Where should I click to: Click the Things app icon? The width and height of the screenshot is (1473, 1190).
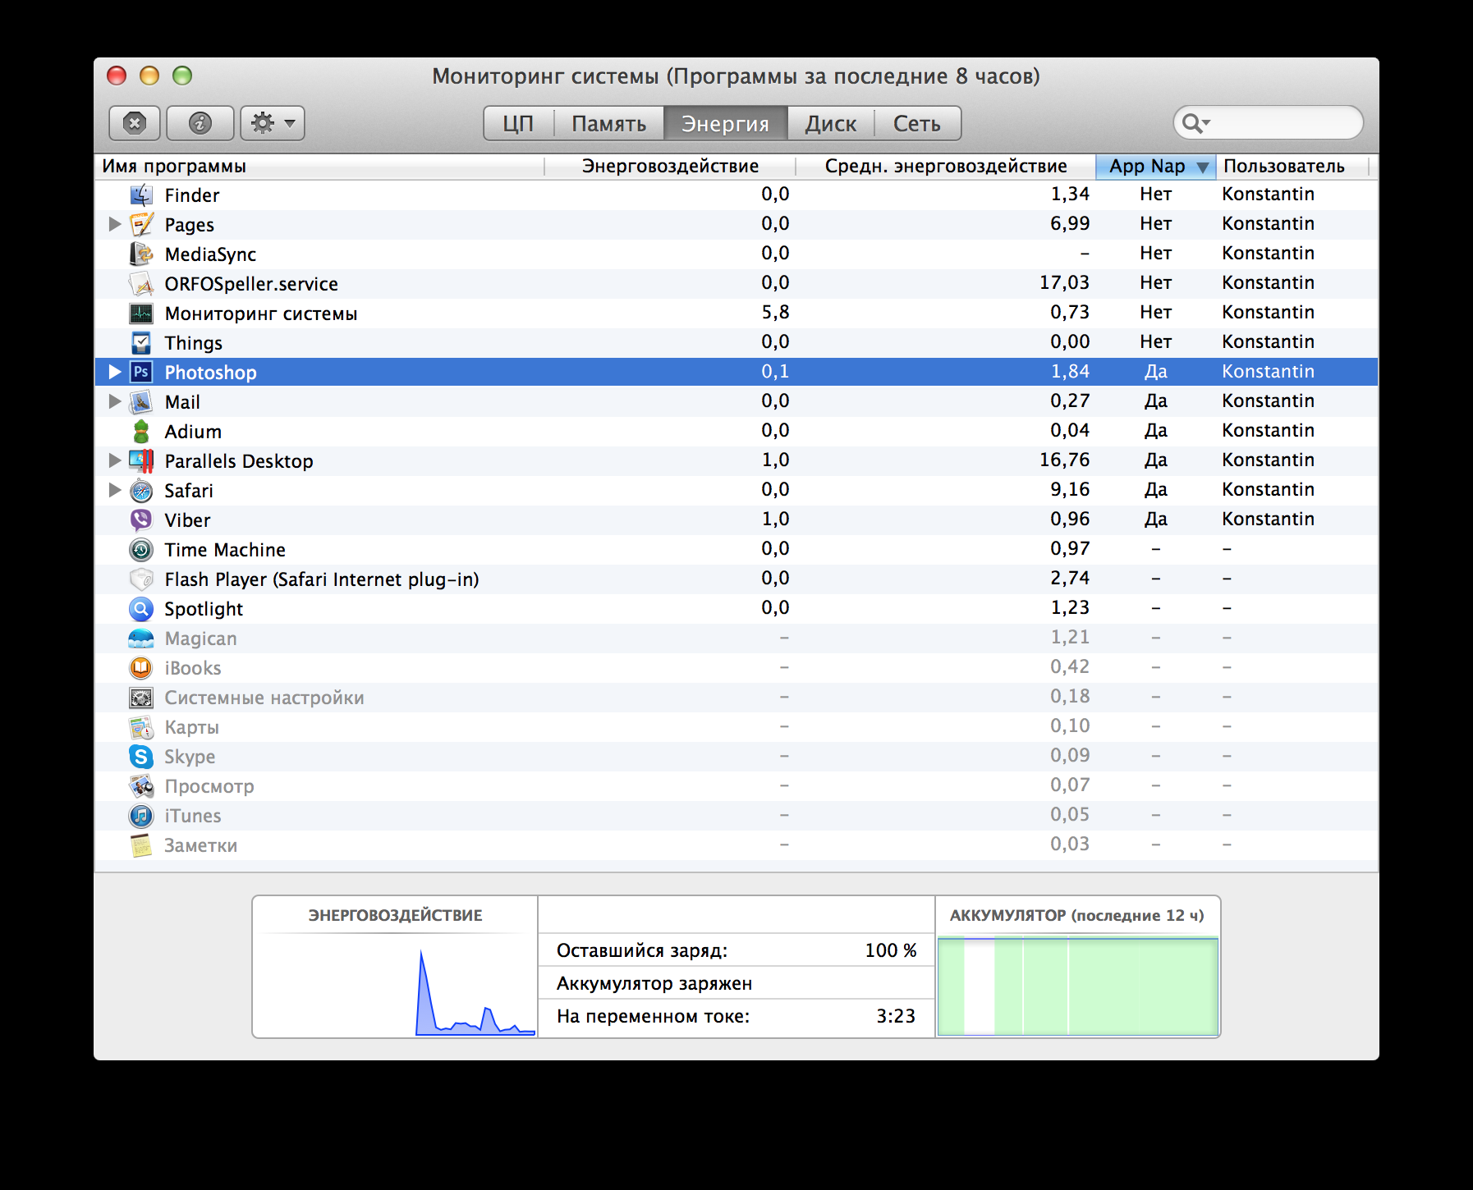point(141,342)
